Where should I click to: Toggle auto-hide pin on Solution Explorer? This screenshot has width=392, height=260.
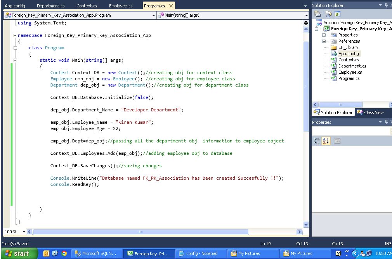click(x=386, y=5)
